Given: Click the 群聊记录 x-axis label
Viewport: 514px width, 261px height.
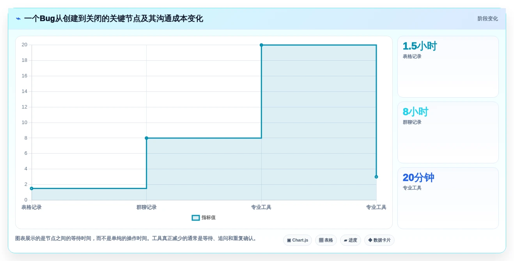Looking at the screenshot, I should click(x=147, y=207).
